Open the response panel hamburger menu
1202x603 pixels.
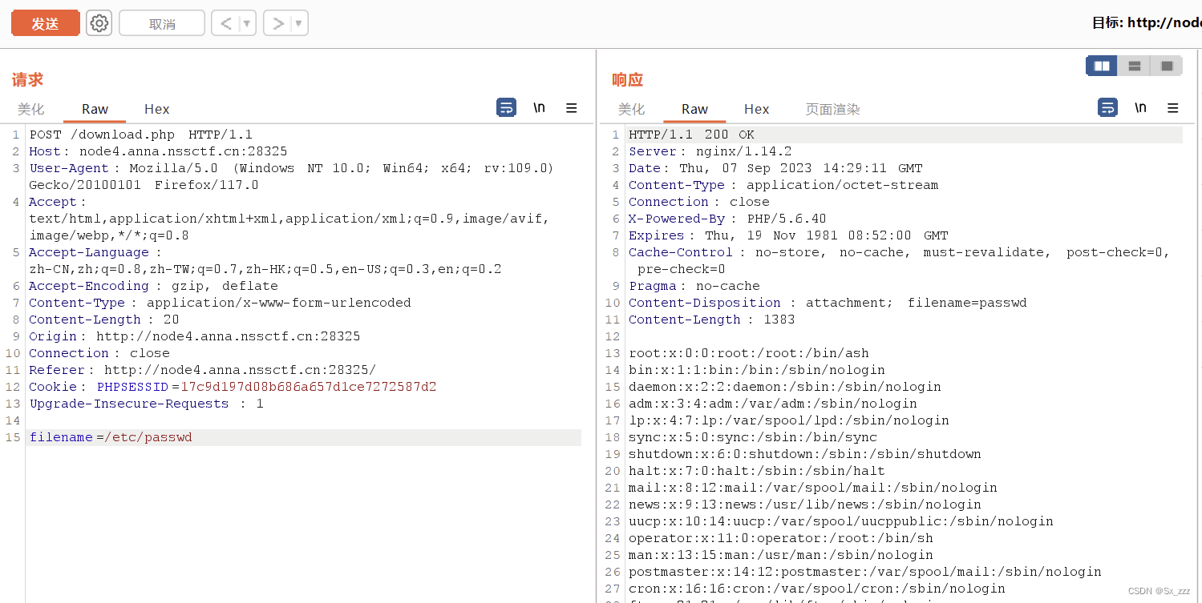1172,108
